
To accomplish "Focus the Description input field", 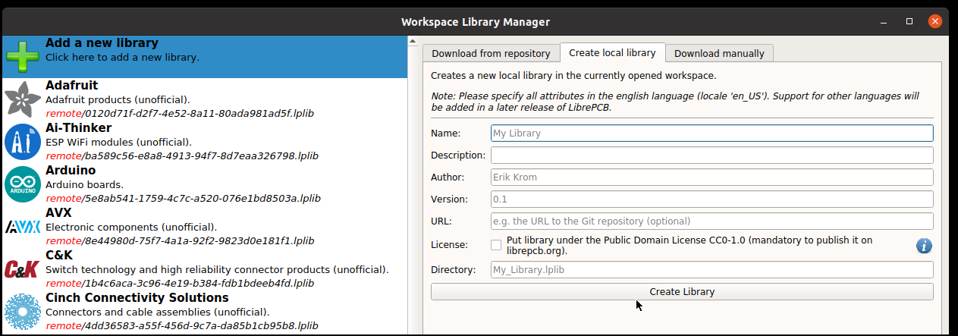I will coord(711,155).
